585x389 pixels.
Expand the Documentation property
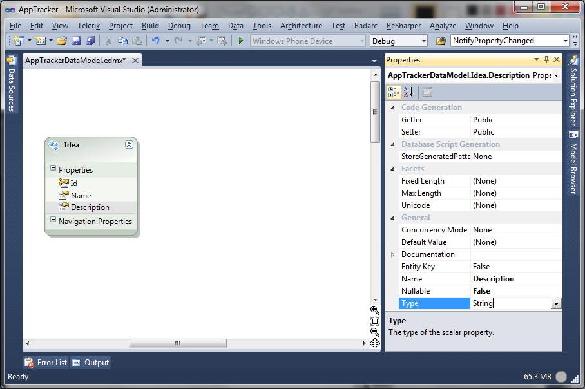click(x=392, y=254)
